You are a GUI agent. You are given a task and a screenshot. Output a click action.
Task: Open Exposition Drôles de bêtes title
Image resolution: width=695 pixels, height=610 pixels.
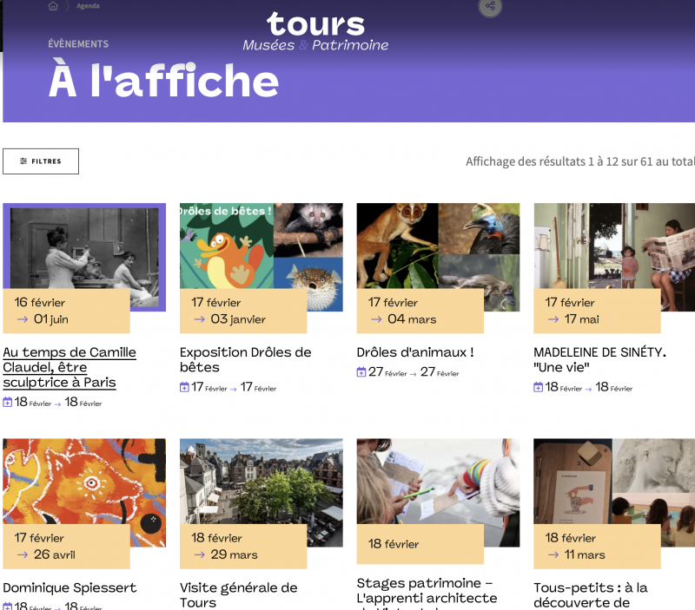246,359
